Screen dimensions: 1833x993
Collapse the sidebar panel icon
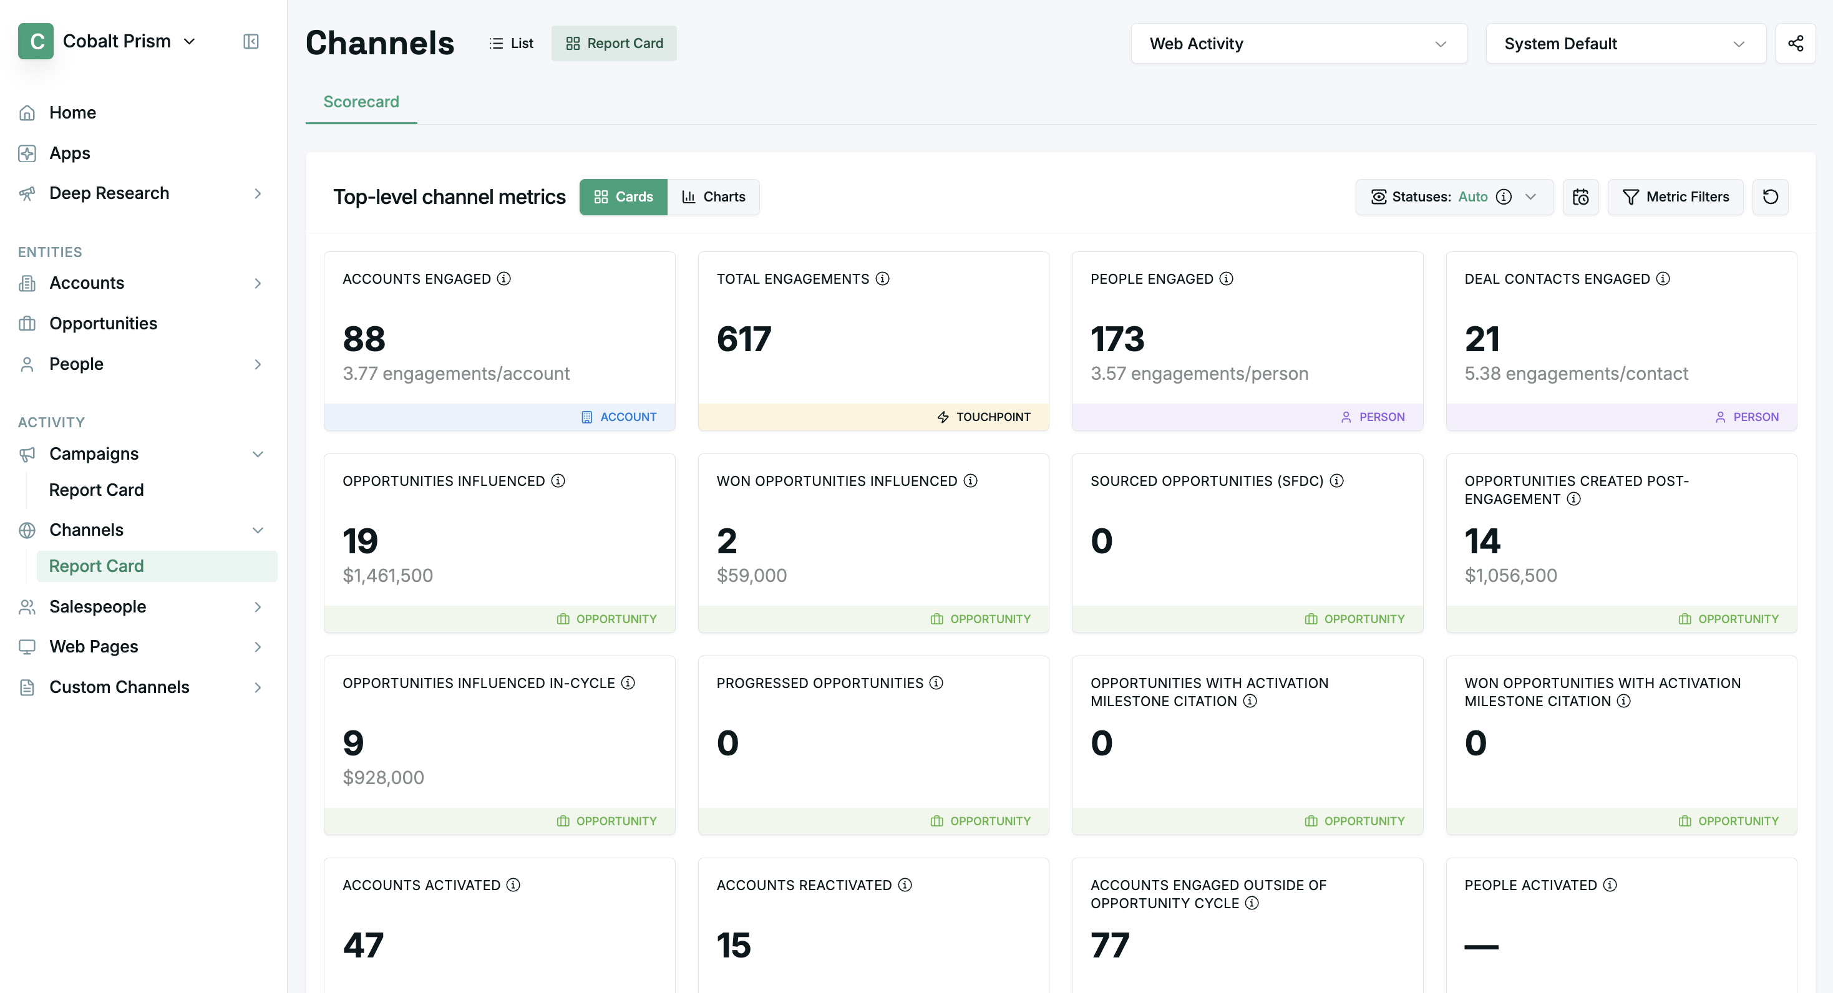coord(250,42)
